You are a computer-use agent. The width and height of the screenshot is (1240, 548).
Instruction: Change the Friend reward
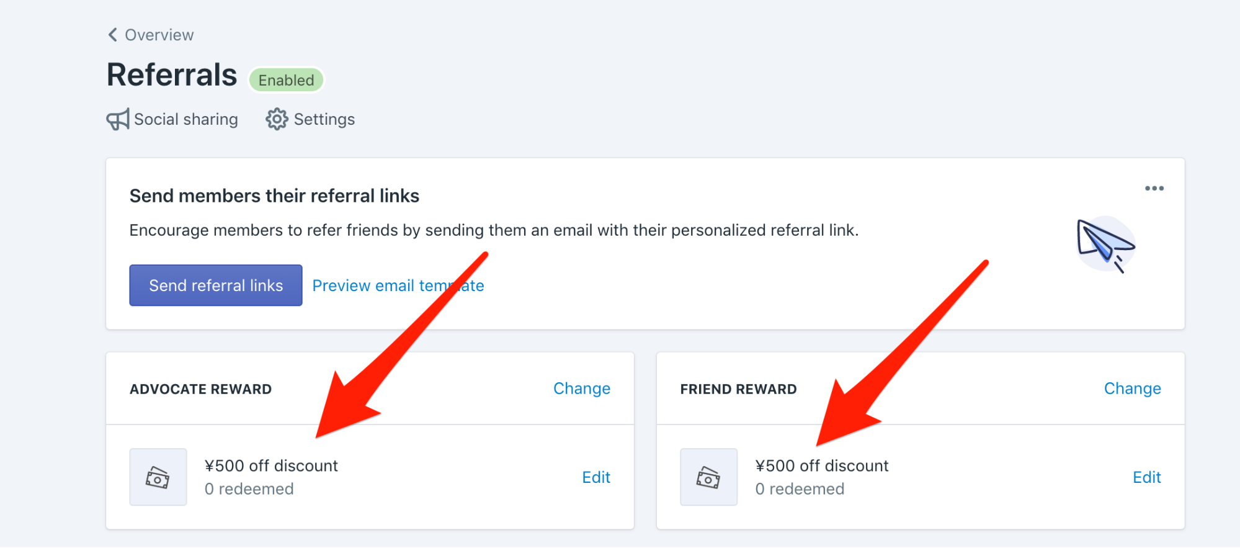pos(1133,389)
